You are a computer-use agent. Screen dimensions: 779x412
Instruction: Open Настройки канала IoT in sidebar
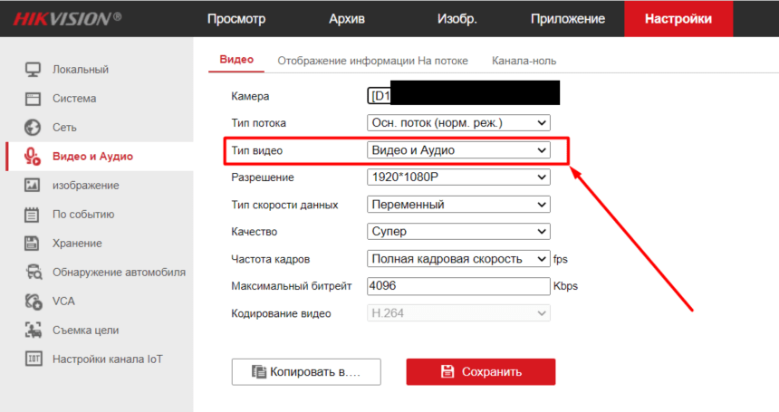click(107, 359)
